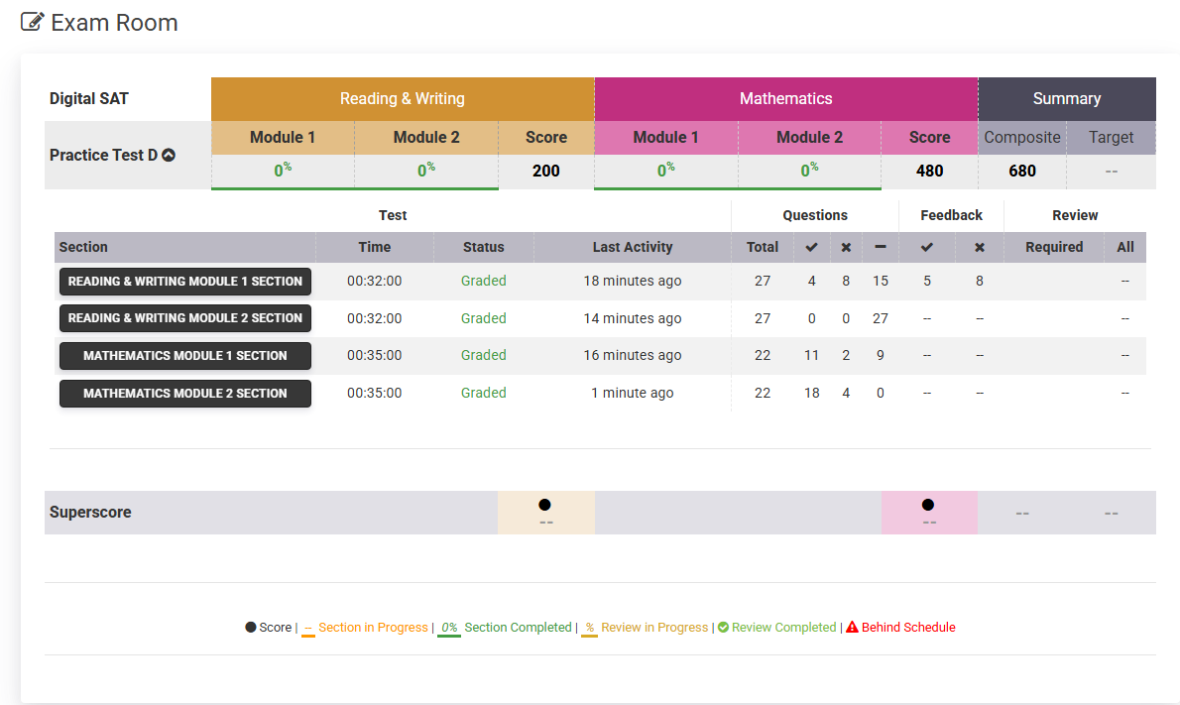
Task: Click the Feedback checkmark column icon
Action: (927, 247)
